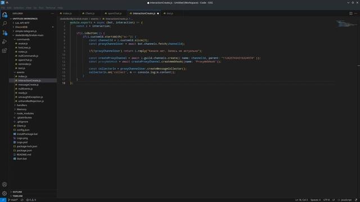Viewport: 360px width, 202px height.
Task: Open the Search view in activity bar
Action: click(x=4, y=24)
